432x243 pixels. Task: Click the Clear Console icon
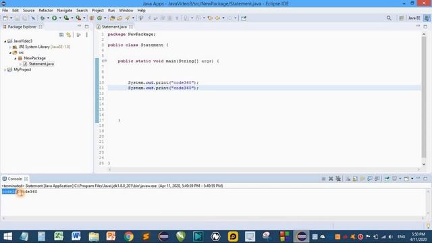[348, 179]
